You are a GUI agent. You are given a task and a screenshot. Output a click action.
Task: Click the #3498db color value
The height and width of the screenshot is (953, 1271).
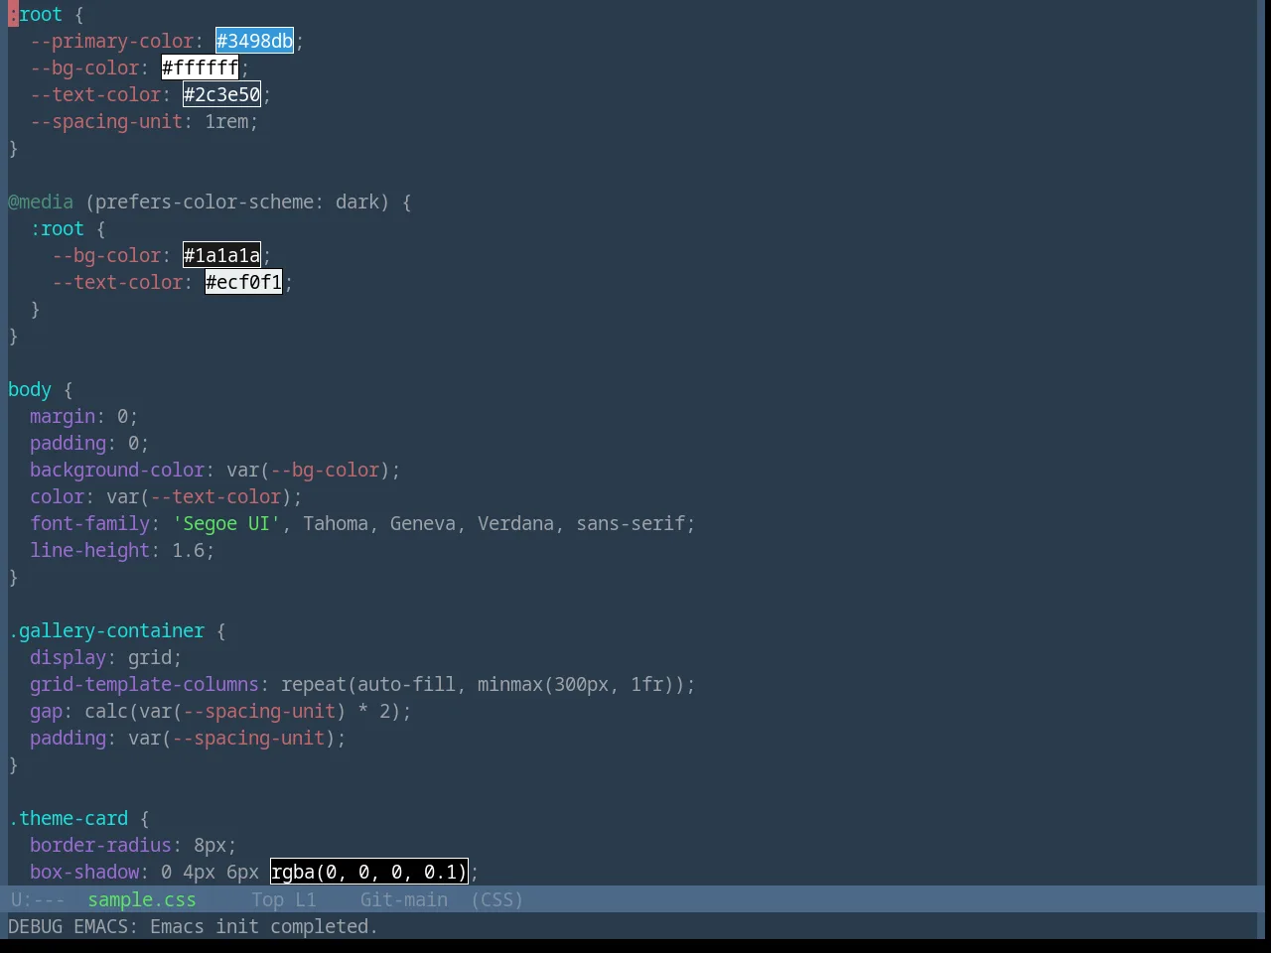pos(255,41)
